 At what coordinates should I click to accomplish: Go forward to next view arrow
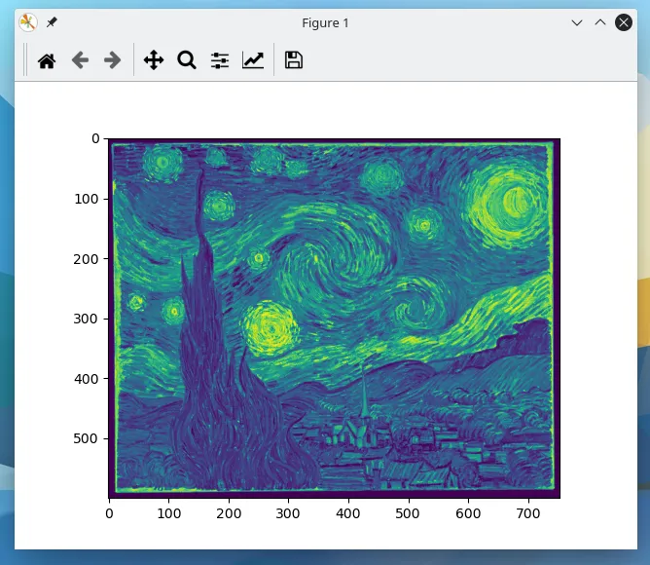(113, 60)
